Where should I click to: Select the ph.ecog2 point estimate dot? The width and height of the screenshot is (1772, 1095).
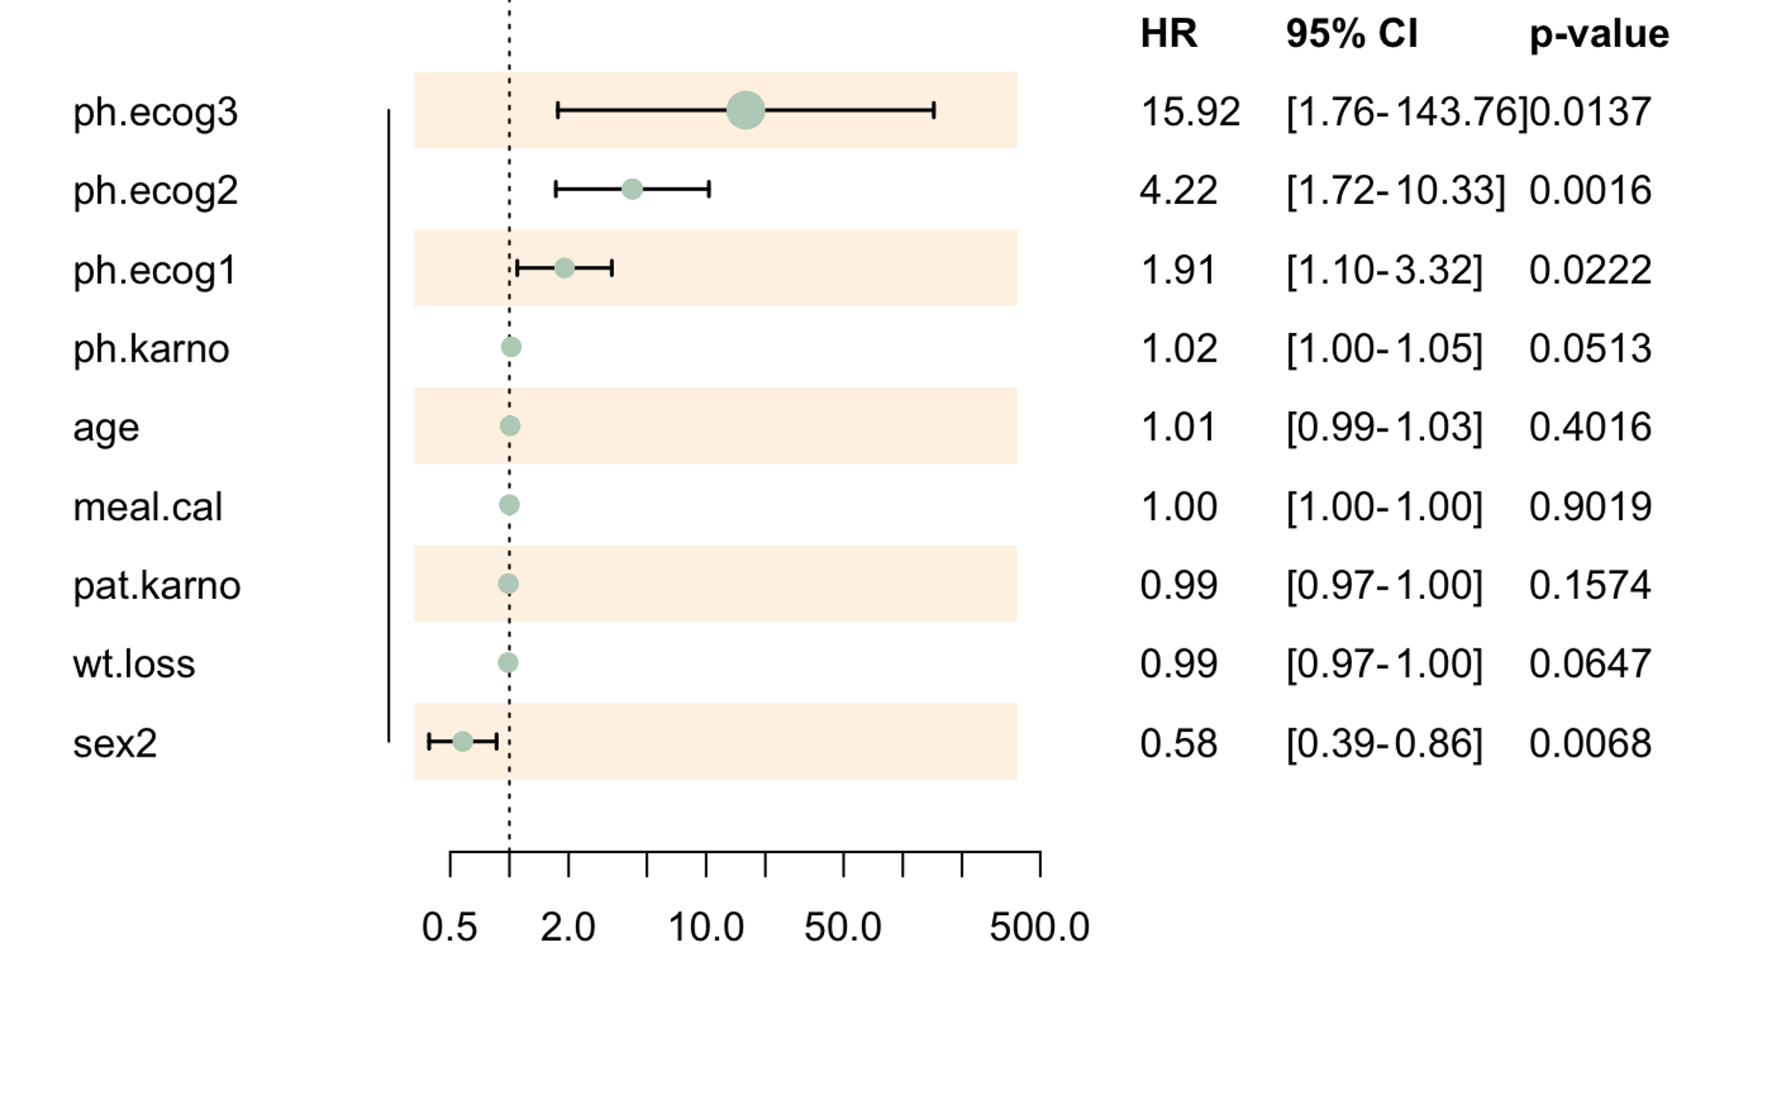coord(632,189)
